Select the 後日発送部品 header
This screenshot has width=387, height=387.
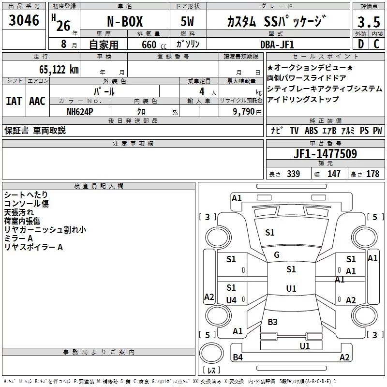(x=133, y=120)
